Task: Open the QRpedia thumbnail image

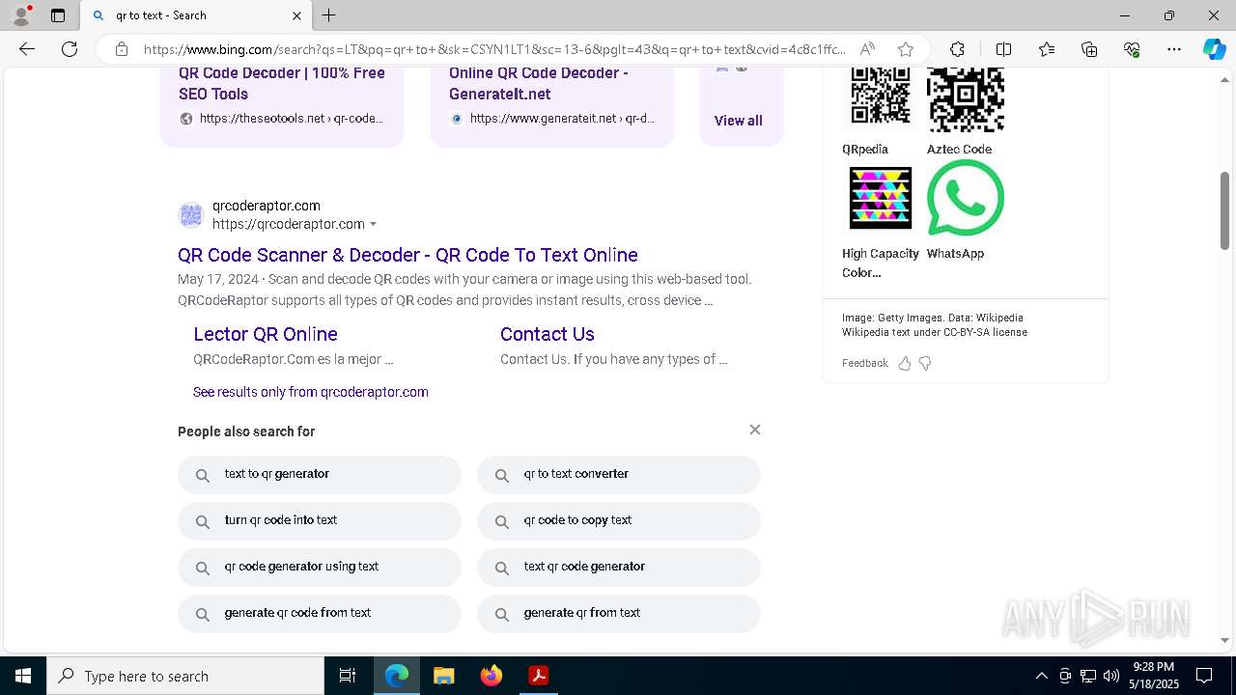Action: pyautogui.click(x=881, y=97)
